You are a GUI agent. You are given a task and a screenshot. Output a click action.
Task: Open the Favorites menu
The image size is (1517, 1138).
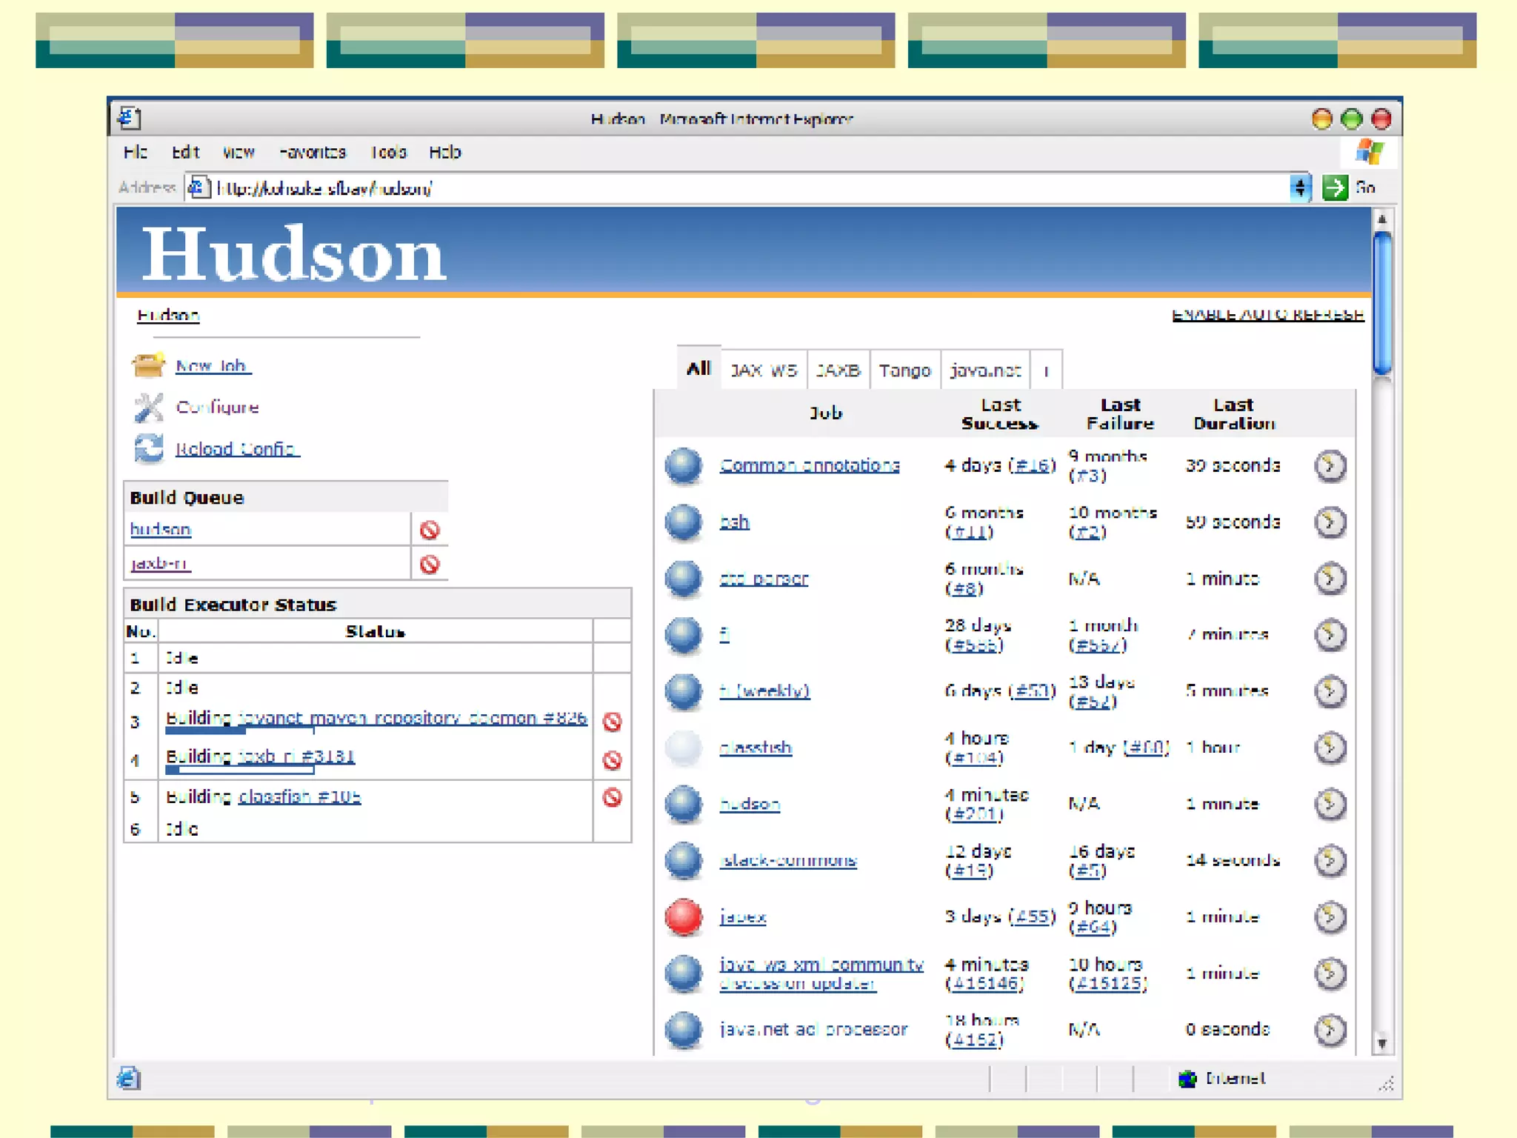tap(312, 152)
